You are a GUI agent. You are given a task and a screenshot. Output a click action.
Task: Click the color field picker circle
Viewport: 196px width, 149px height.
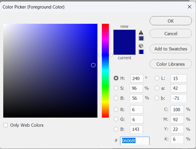pyautogui.click(x=93, y=65)
